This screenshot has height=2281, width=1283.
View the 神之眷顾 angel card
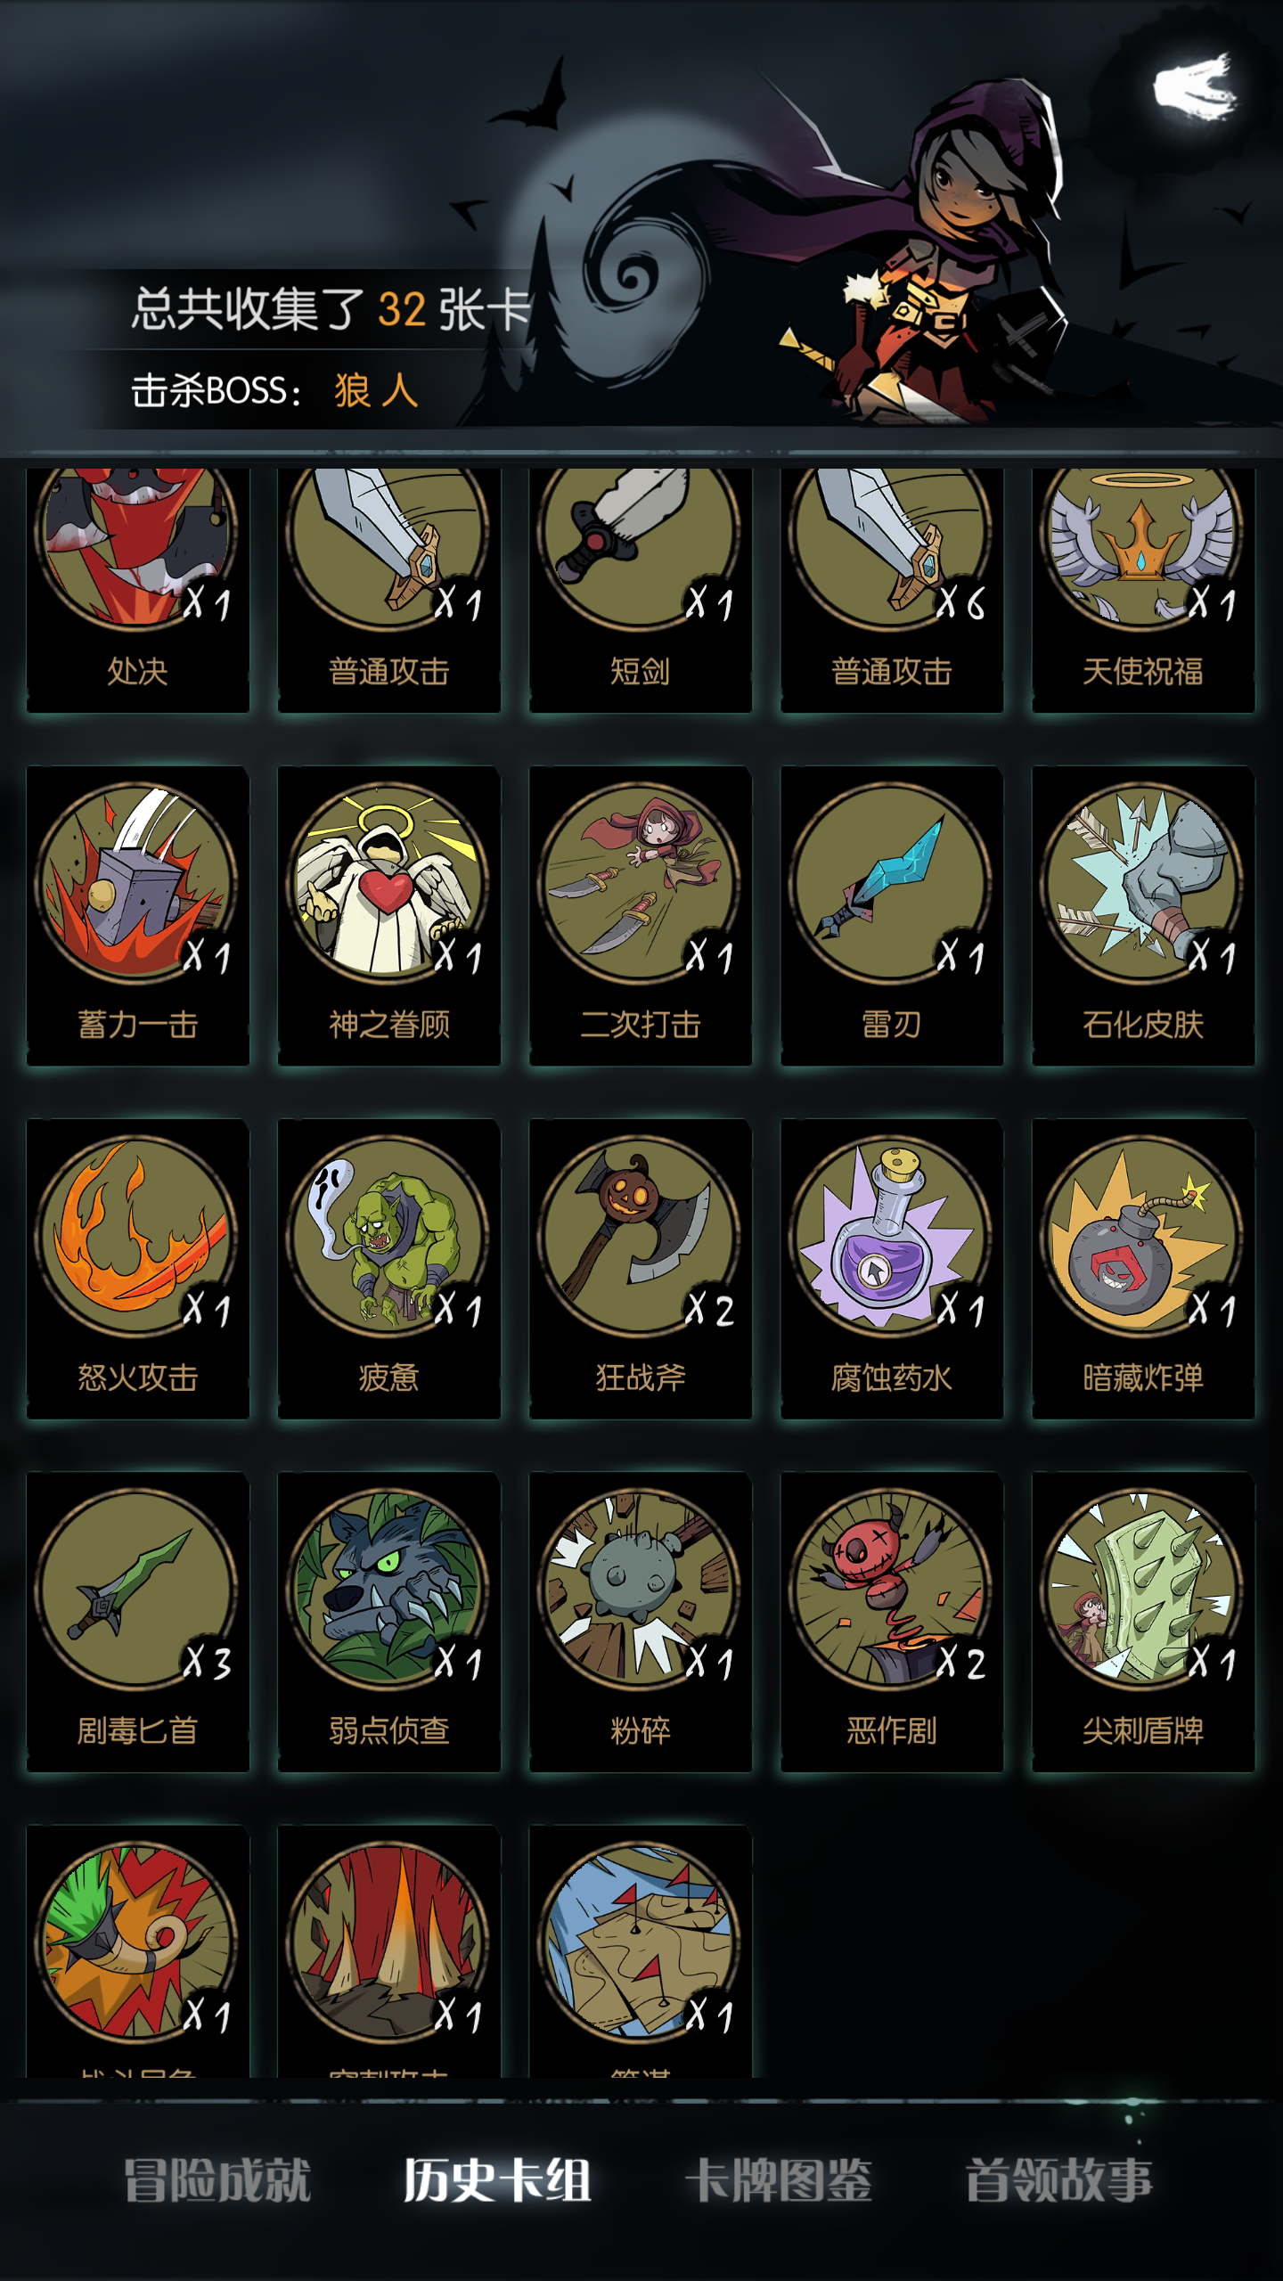tap(389, 915)
